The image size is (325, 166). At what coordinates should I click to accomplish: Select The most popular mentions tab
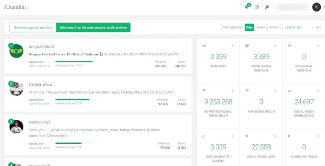(33, 27)
